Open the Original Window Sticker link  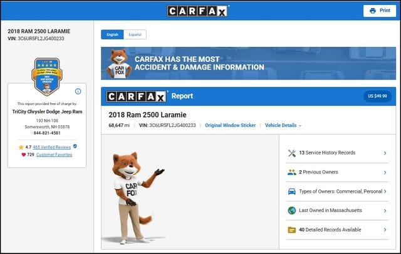[230, 125]
